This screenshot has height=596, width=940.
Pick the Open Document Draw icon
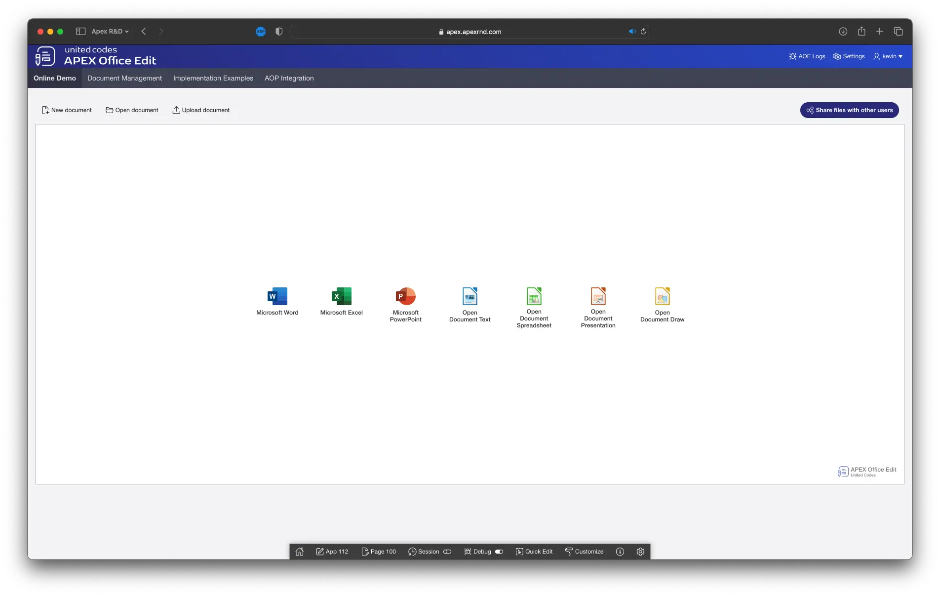pos(662,296)
